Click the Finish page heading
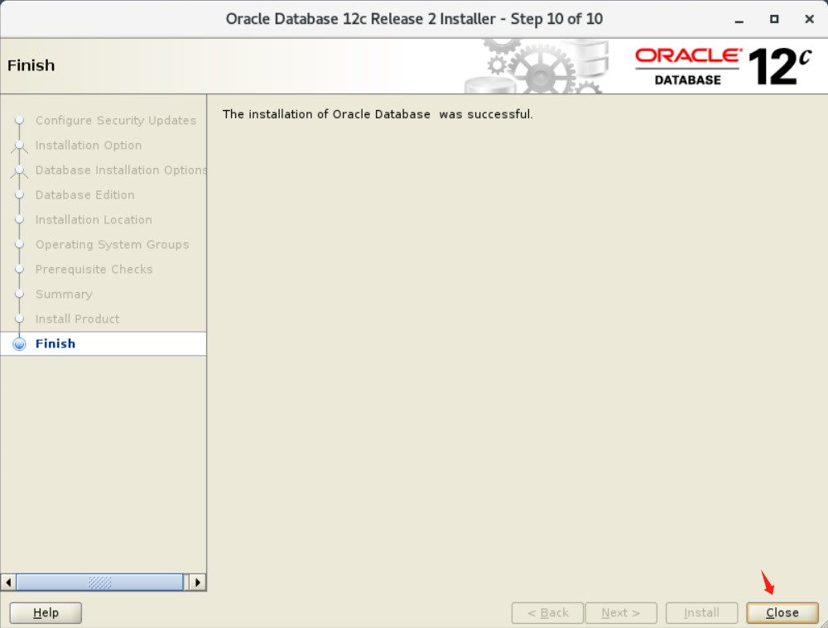 pyautogui.click(x=31, y=65)
